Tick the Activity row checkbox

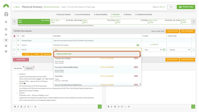14,50
